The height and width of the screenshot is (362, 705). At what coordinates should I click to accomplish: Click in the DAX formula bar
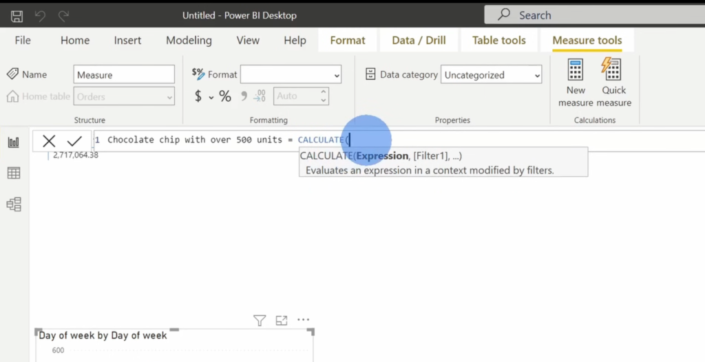click(399, 140)
